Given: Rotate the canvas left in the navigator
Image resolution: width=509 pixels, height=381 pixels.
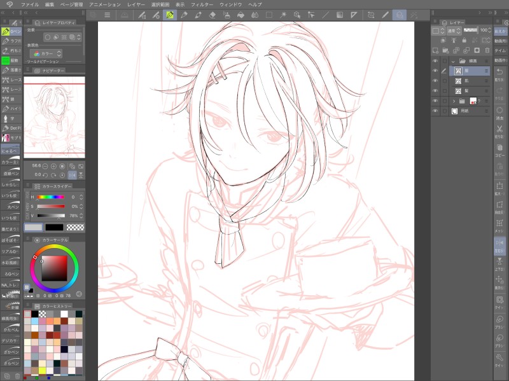Looking at the screenshot, I should point(45,175).
